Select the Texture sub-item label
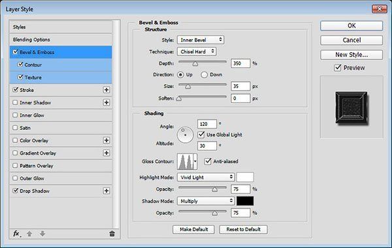This screenshot has width=392, height=248. click(x=33, y=78)
